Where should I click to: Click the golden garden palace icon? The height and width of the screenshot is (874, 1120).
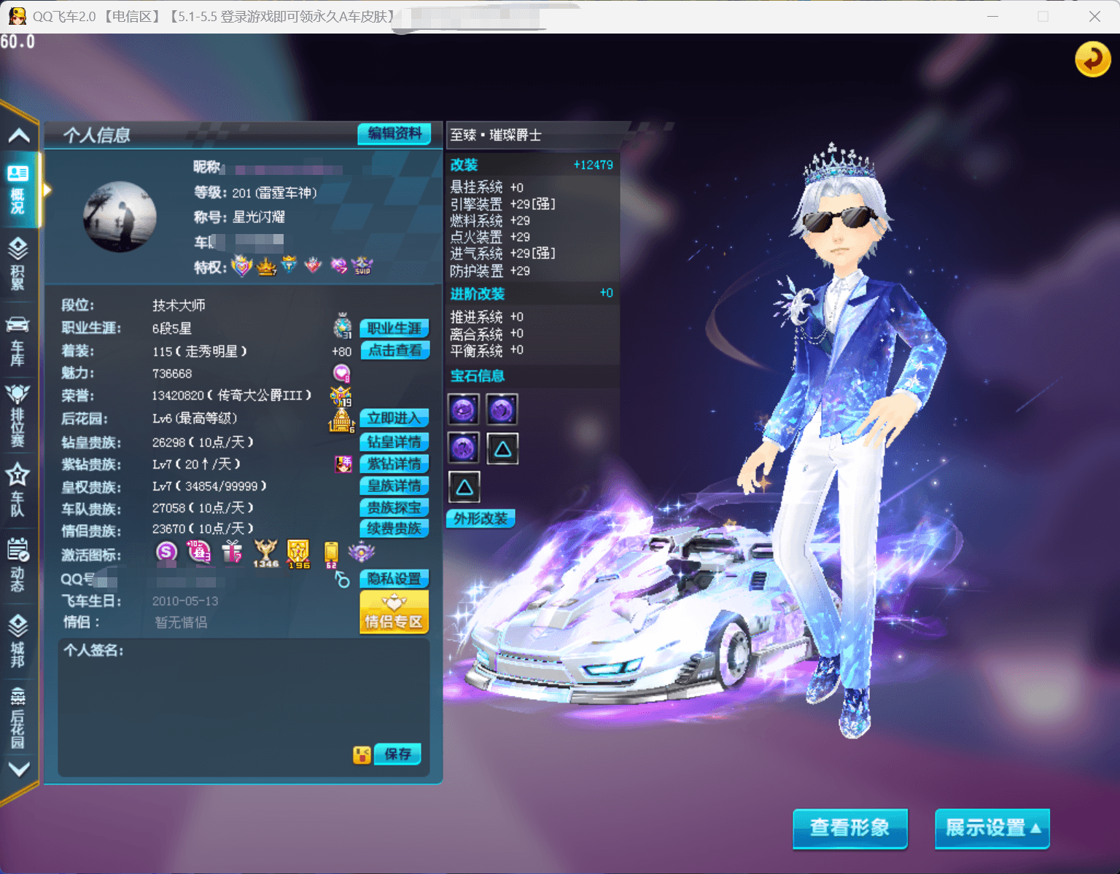[341, 421]
